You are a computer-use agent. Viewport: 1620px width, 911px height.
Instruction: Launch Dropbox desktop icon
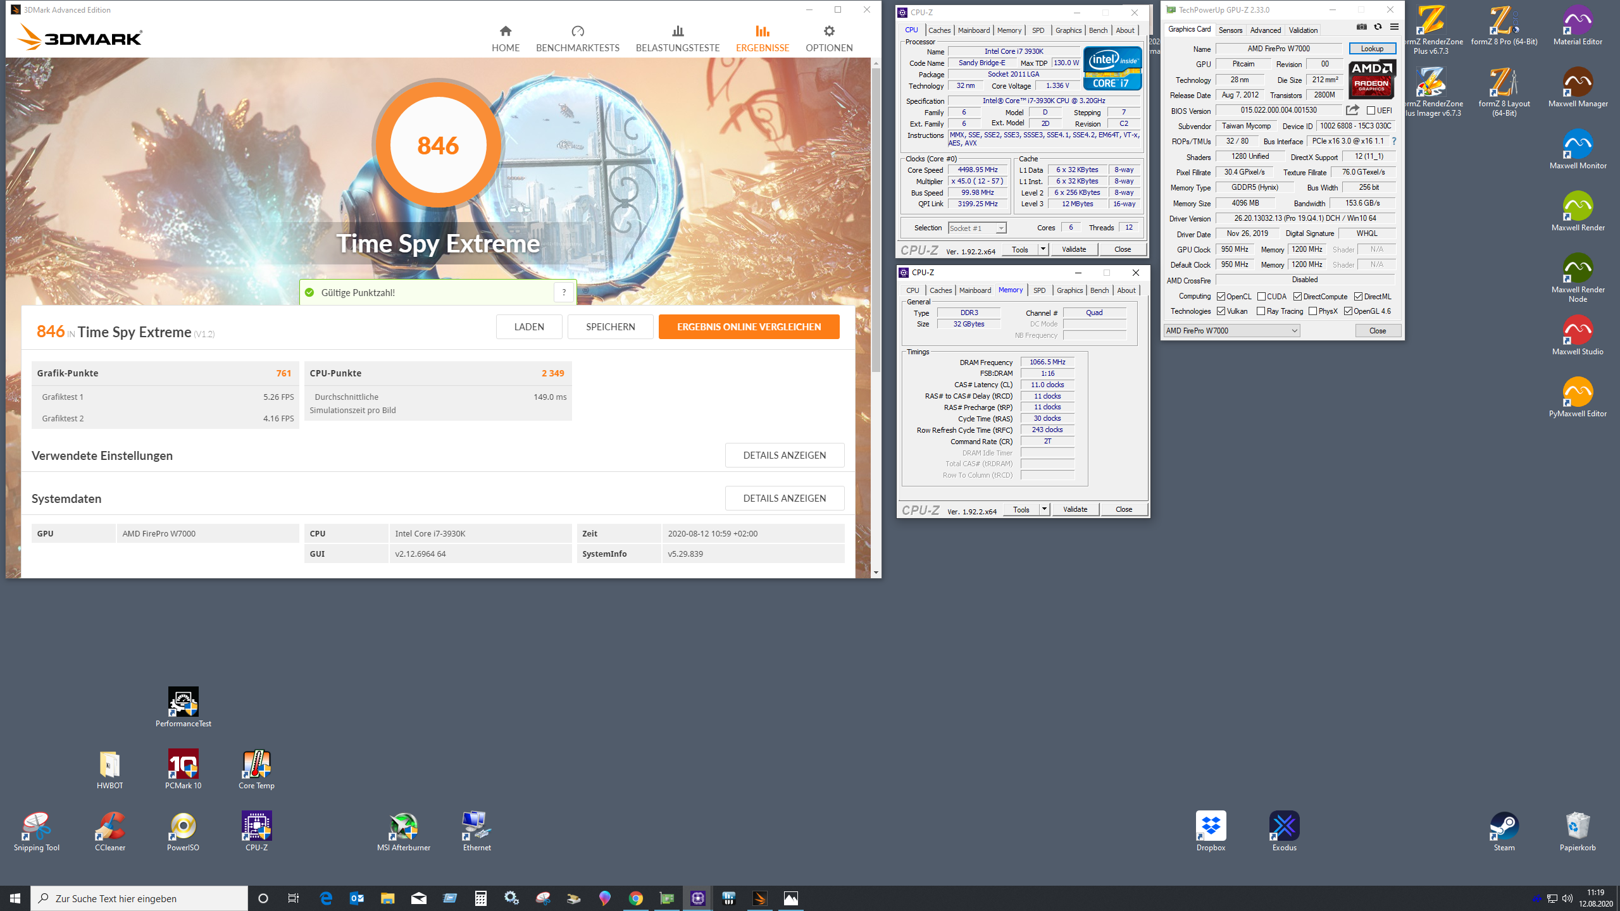(1211, 831)
